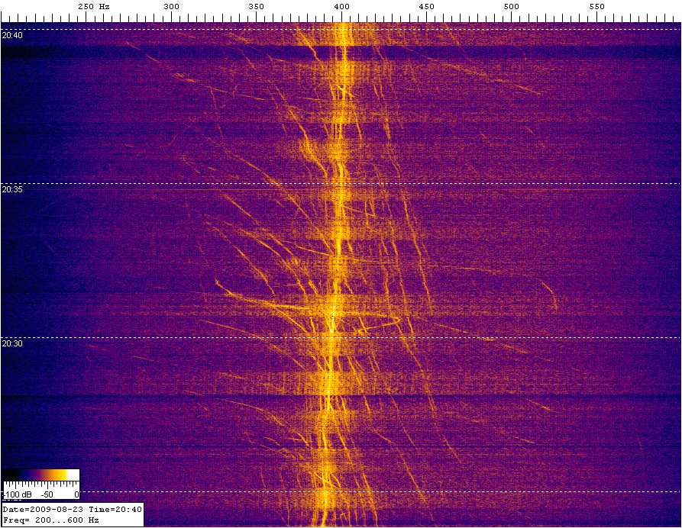Select the 20:35 time marker label
Image resolution: width=682 pixels, height=528 pixels.
coord(12,190)
